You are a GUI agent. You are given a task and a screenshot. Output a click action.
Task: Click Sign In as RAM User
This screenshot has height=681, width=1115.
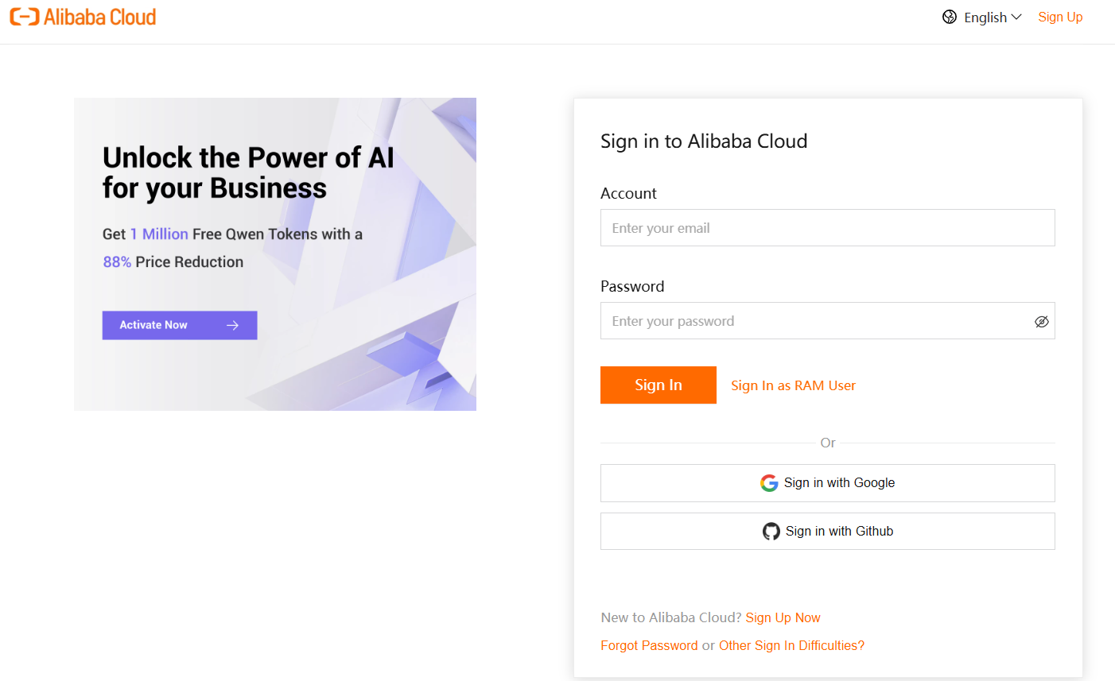tap(793, 385)
